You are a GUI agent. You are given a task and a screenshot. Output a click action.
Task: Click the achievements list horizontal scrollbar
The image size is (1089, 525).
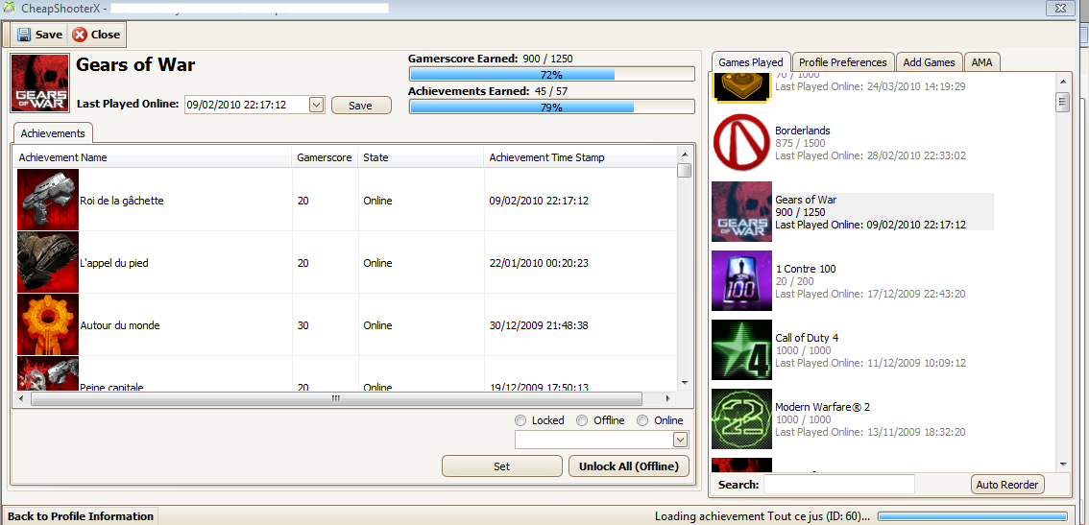click(x=335, y=398)
